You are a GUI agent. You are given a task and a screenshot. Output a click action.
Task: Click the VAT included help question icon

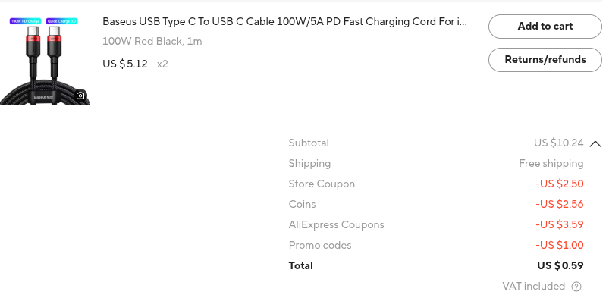click(576, 287)
